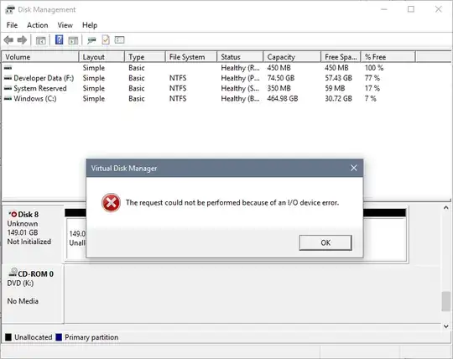The width and height of the screenshot is (453, 359).
Task: Click the disk pane scroll up arrow
Action: 446,207
